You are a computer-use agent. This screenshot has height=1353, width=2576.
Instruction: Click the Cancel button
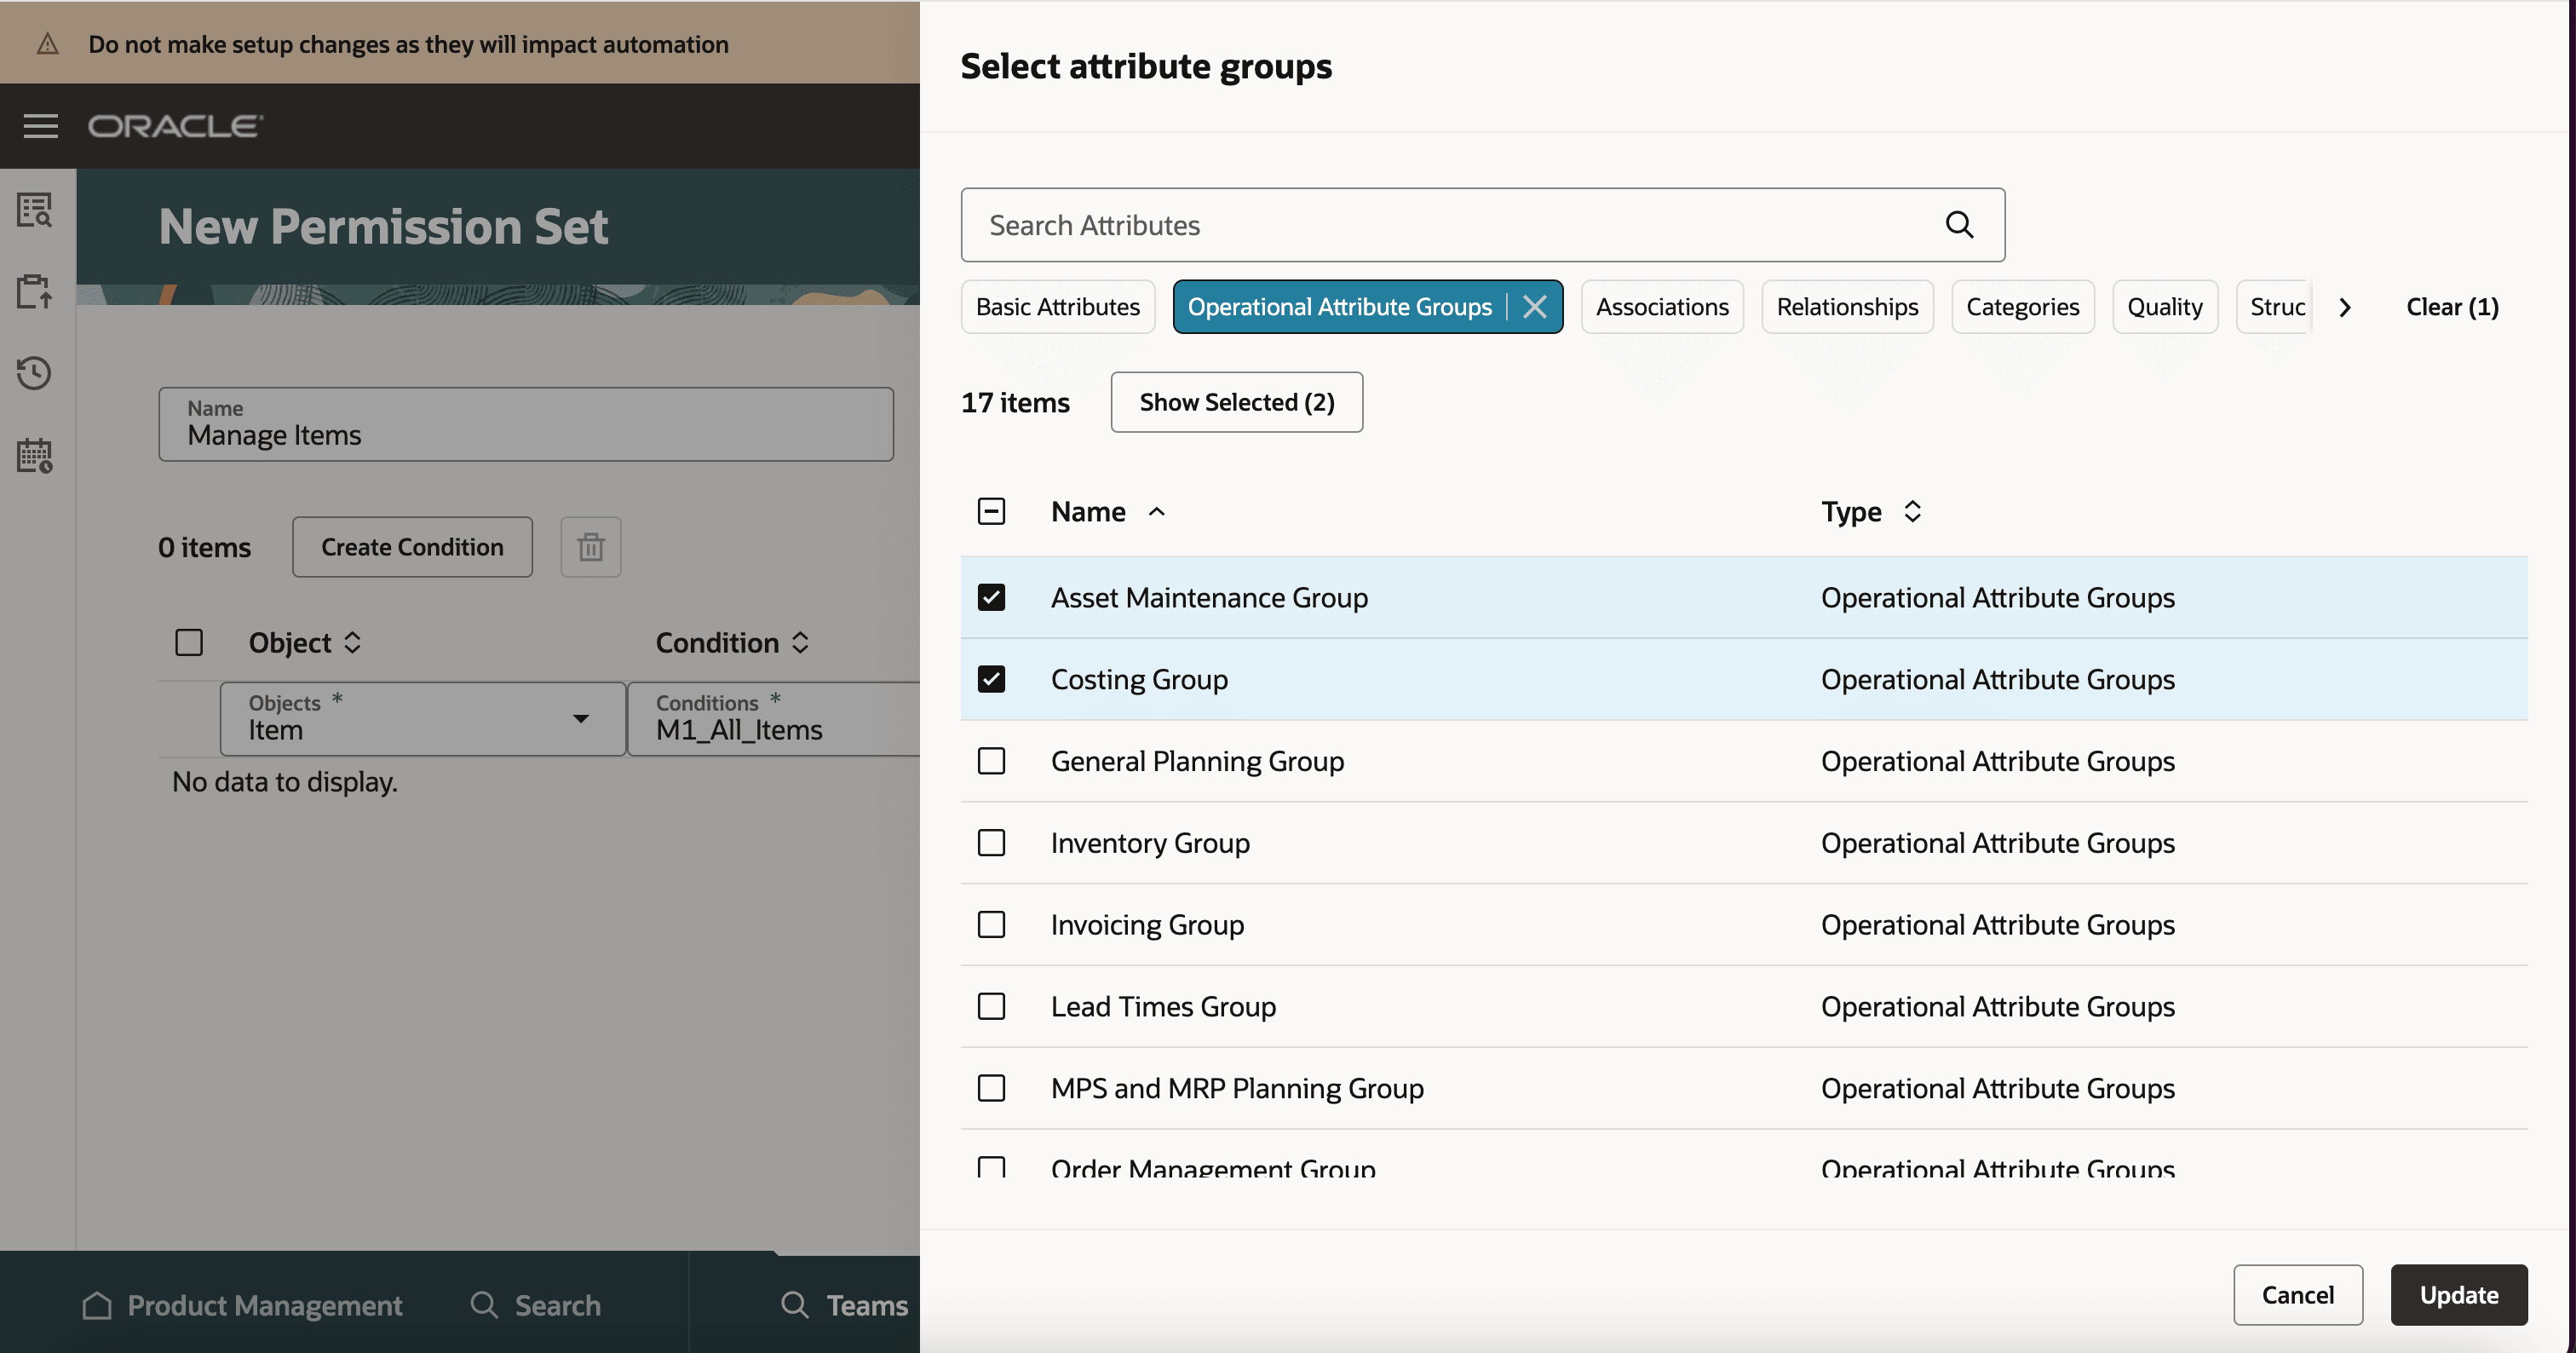tap(2298, 1295)
